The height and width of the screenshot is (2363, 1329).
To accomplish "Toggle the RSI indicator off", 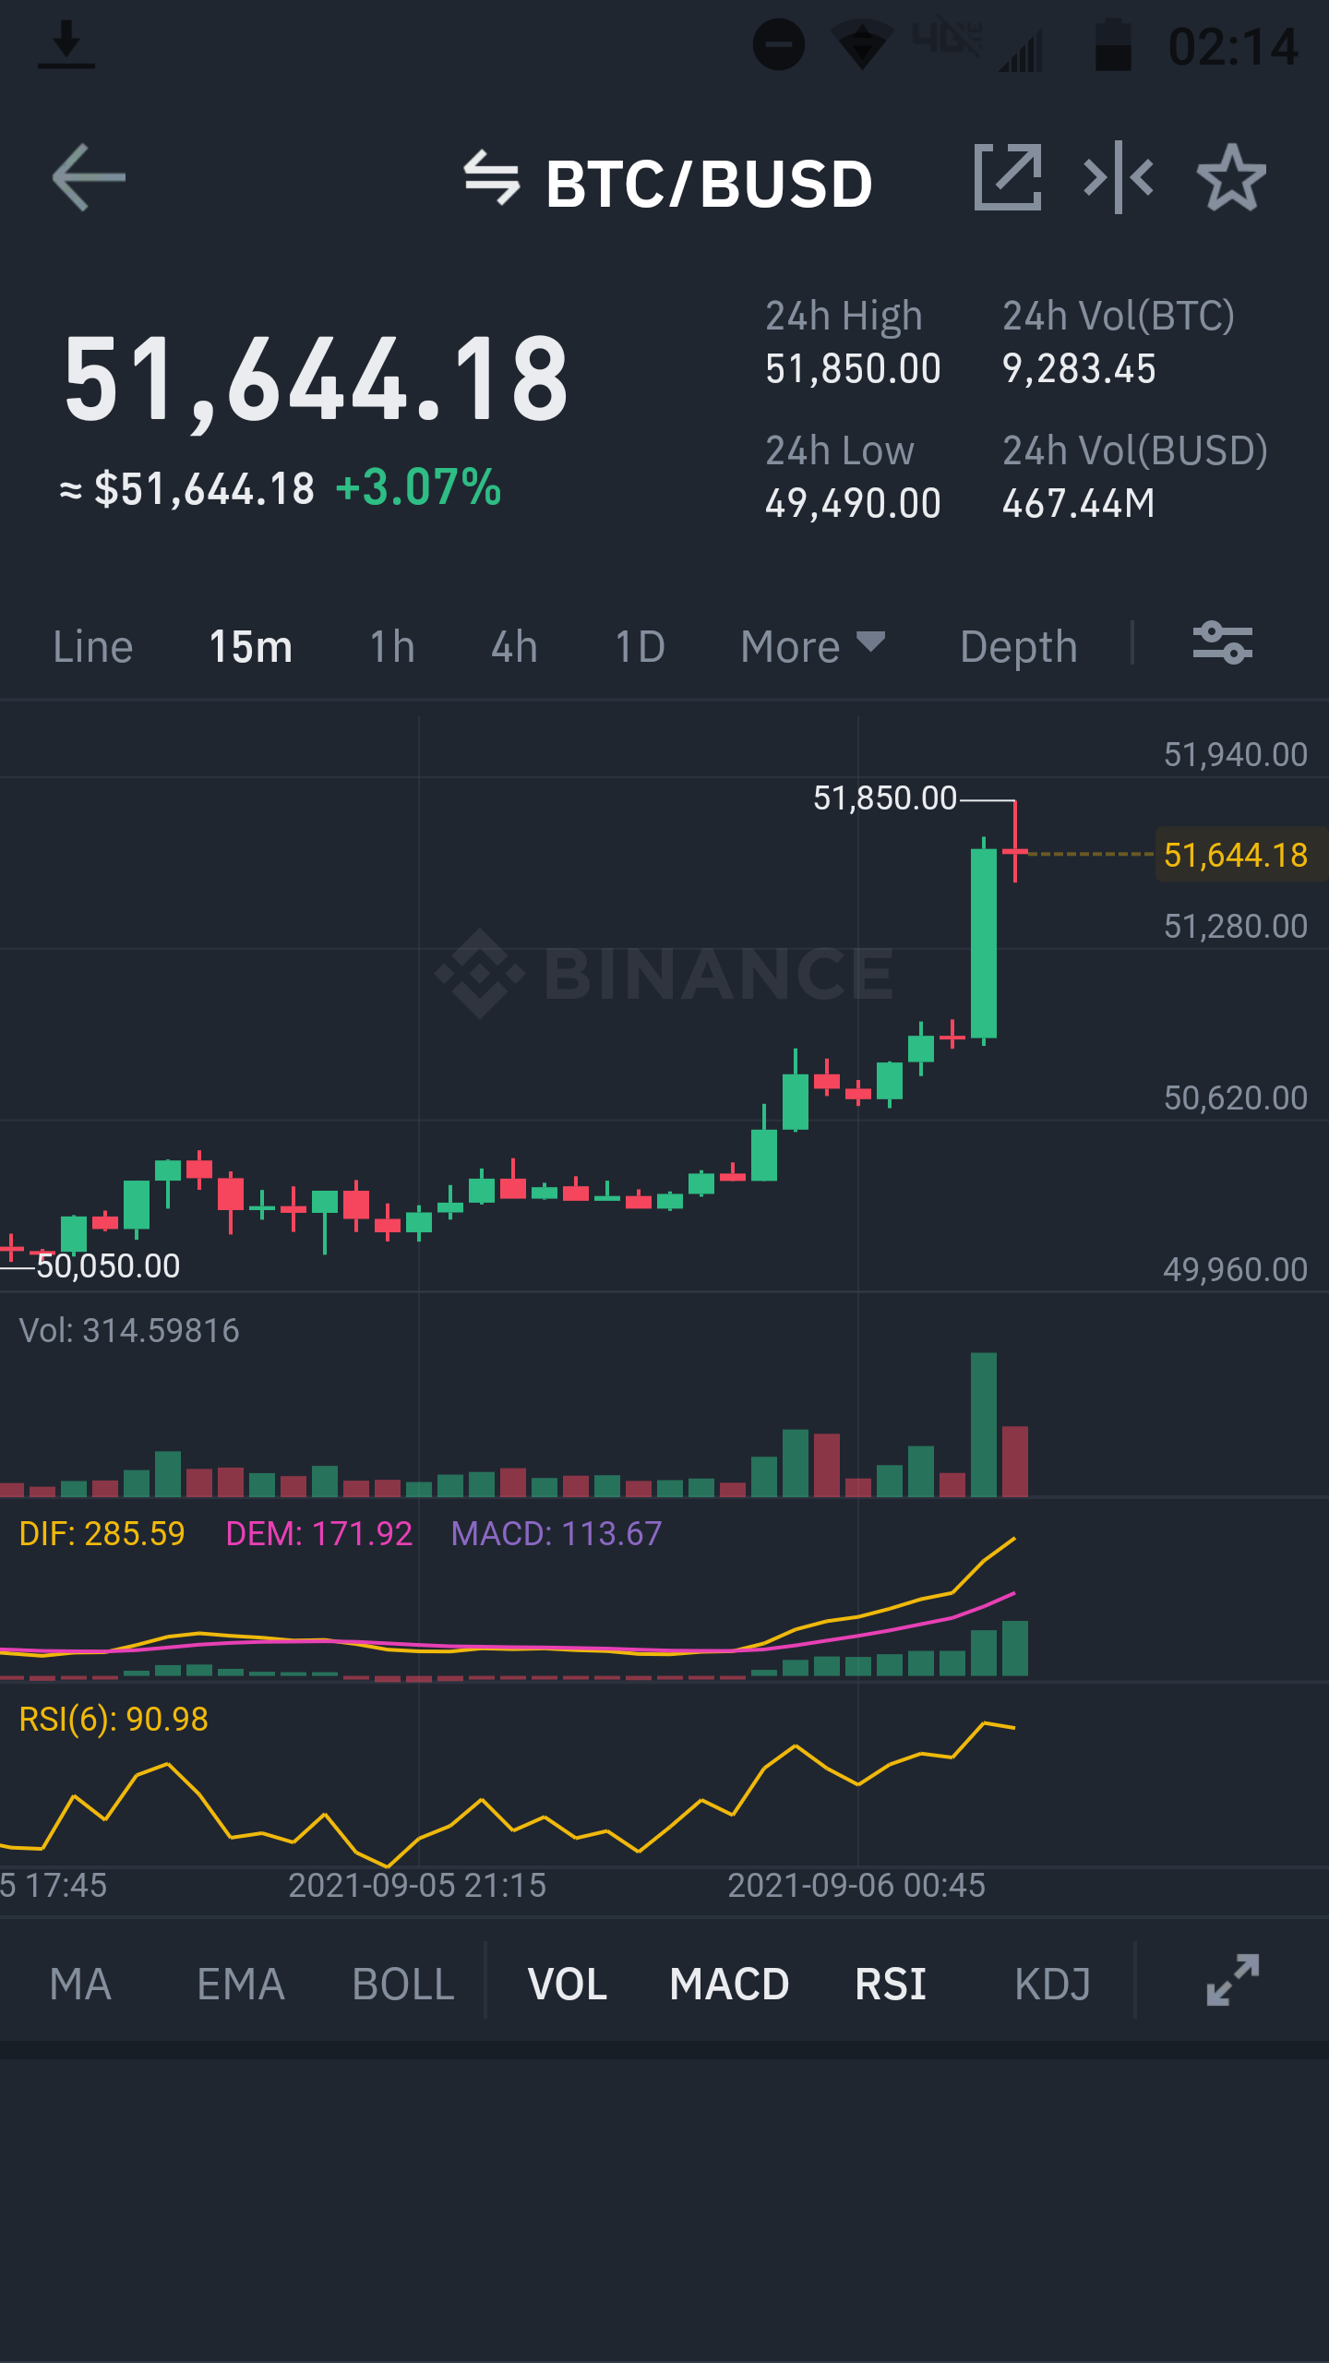I will pos(891,1984).
